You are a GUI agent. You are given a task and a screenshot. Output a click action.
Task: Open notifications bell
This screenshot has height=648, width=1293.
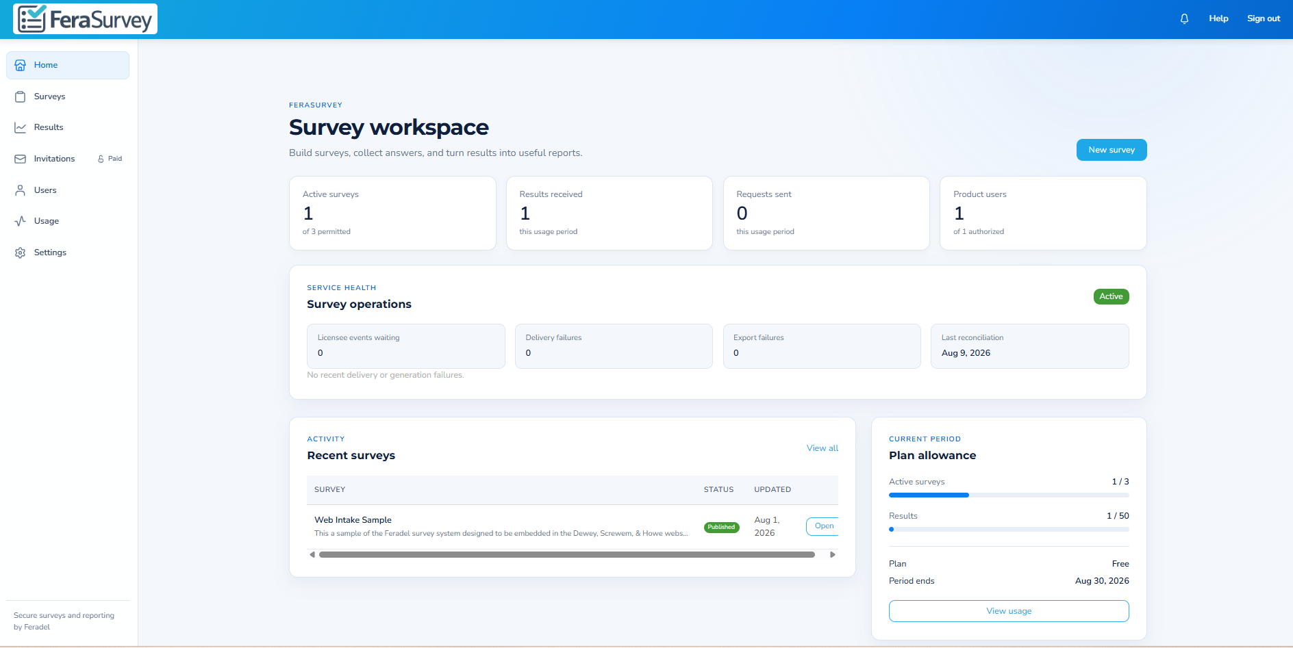1184,18
